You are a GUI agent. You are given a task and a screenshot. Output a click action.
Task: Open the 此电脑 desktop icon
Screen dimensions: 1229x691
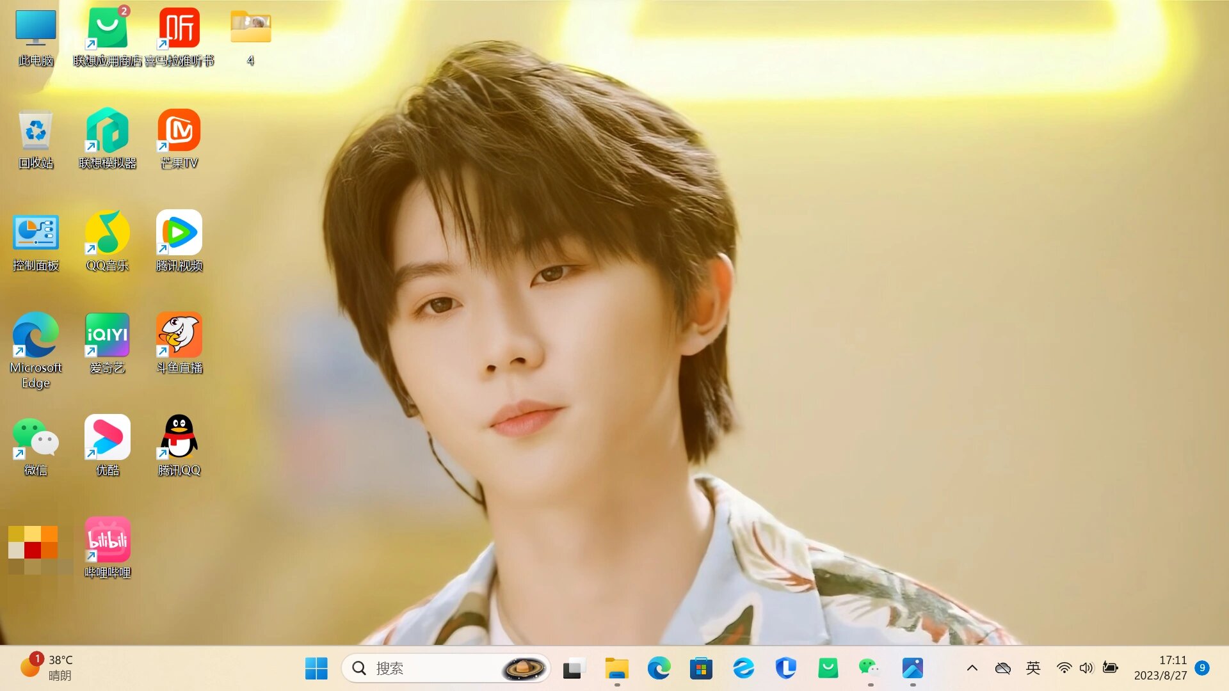36,37
